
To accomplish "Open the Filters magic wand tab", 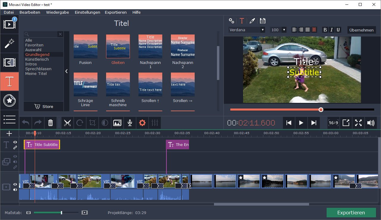I will point(10,43).
